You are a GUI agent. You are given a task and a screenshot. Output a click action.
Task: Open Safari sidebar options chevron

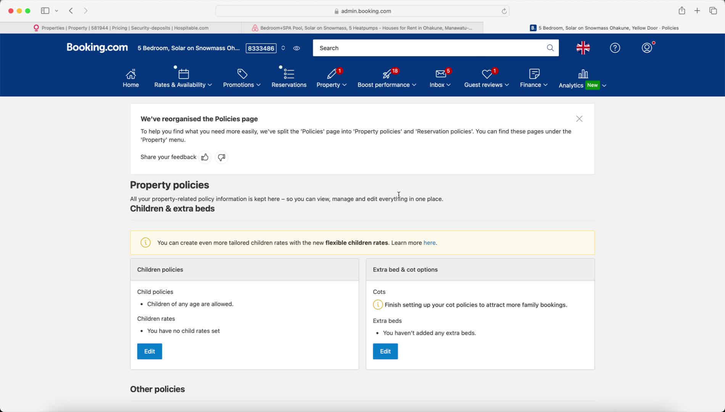[56, 11]
